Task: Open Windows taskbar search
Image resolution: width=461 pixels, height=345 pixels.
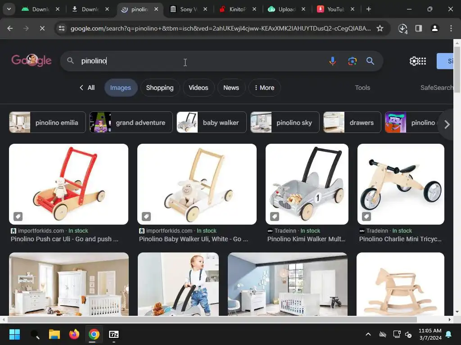Action: pos(35,334)
